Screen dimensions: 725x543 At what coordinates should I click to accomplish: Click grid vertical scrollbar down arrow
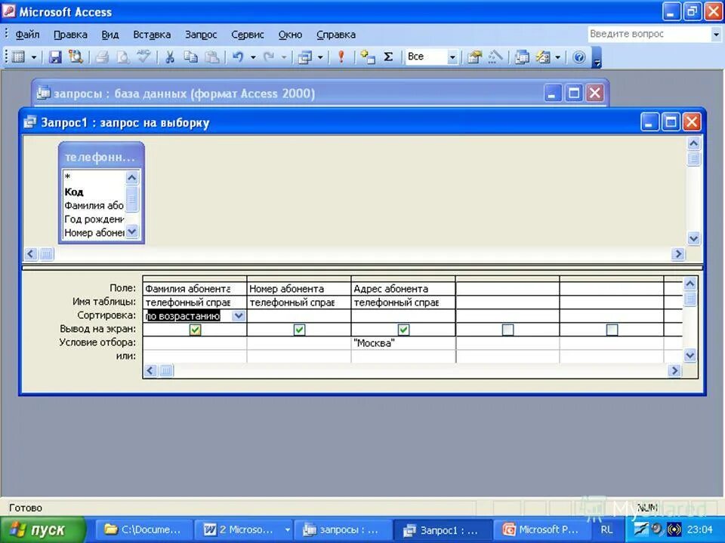coord(690,355)
